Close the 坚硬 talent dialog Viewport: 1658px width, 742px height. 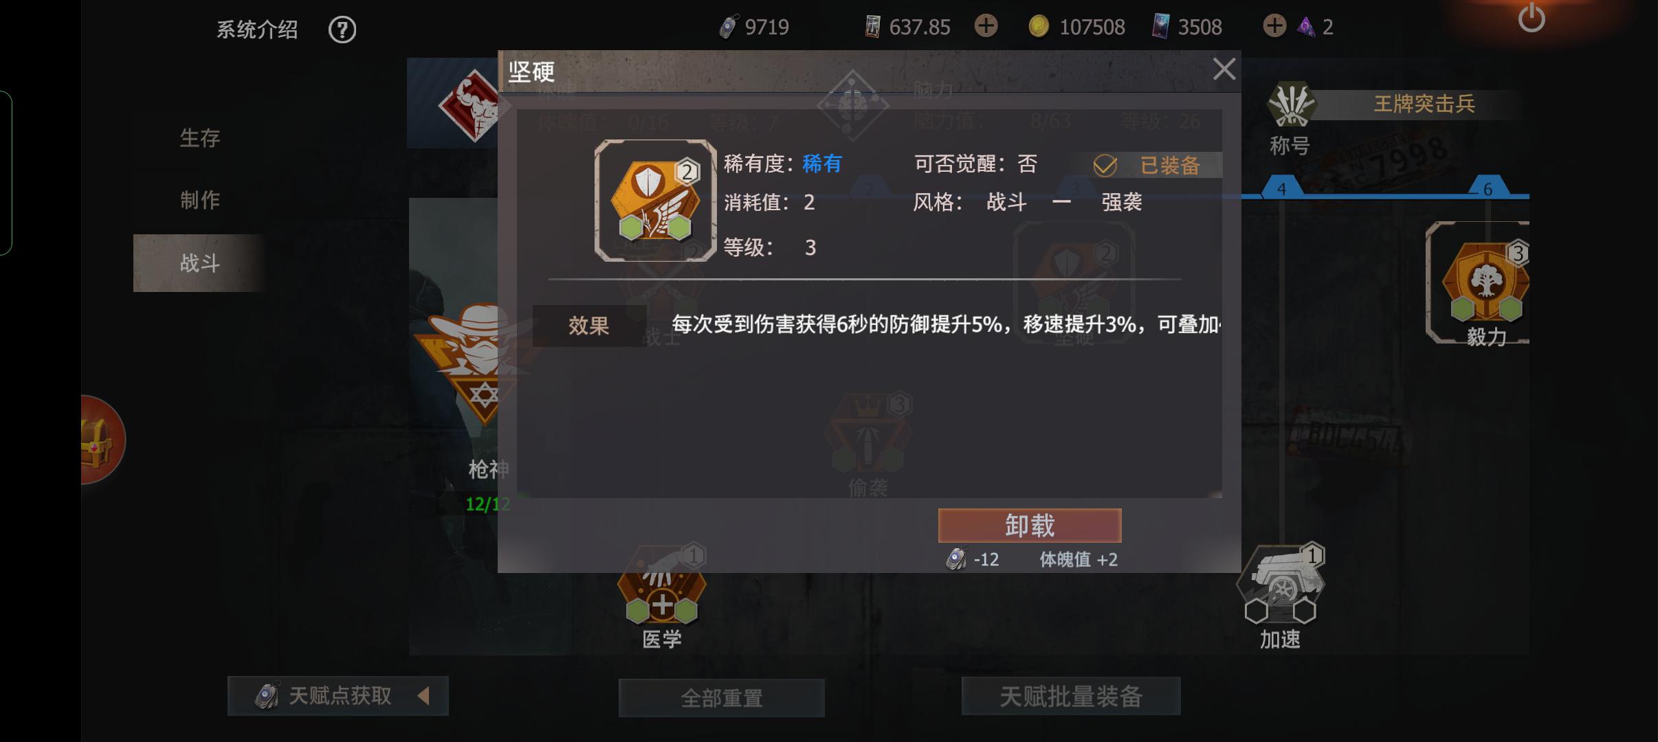1224,69
